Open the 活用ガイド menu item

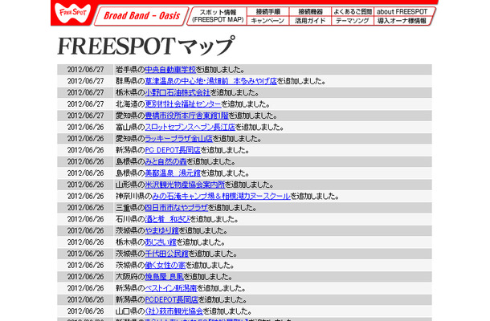click(310, 21)
